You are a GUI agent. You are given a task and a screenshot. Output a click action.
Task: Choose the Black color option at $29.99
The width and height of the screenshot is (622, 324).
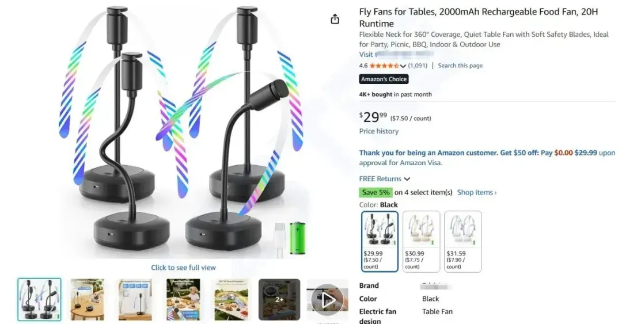pos(380,242)
